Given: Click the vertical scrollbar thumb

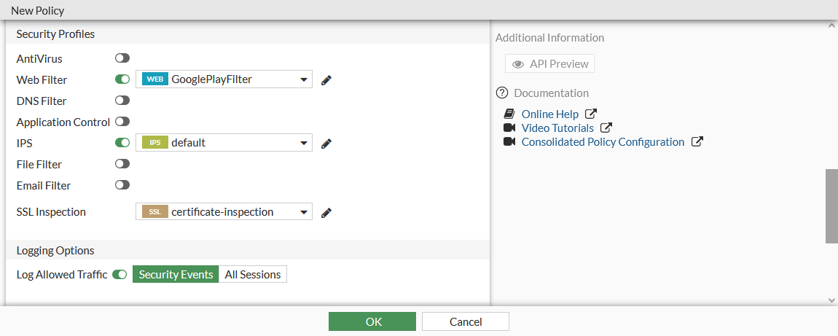Looking at the screenshot, I should pos(831,206).
